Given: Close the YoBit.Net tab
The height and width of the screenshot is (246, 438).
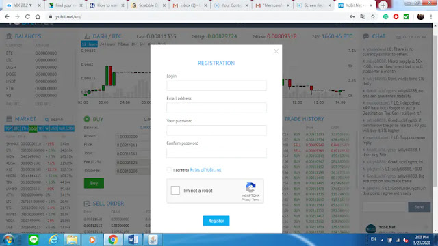Looking at the screenshot, I should pos(371,5).
